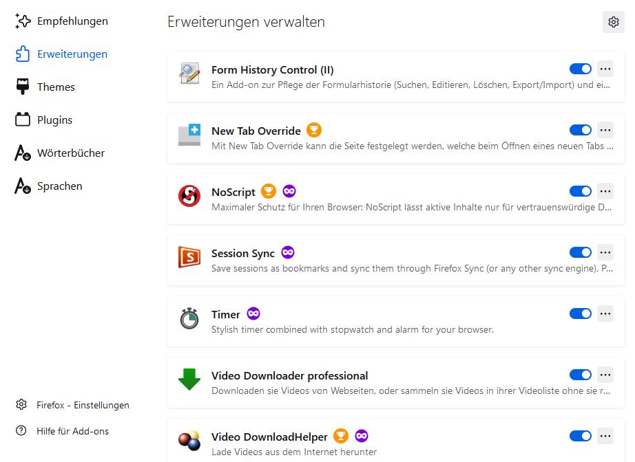The width and height of the screenshot is (635, 462).
Task: Turn off the Video DownloadHelper toggle
Action: 580,436
